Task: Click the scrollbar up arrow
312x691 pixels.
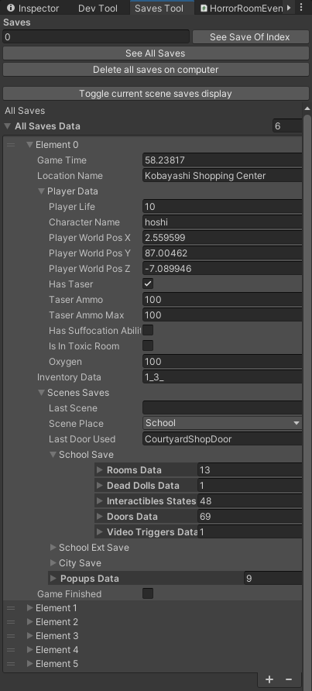Action: coord(307,109)
